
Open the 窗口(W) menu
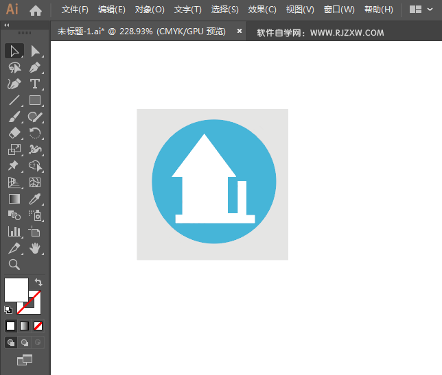tap(339, 10)
